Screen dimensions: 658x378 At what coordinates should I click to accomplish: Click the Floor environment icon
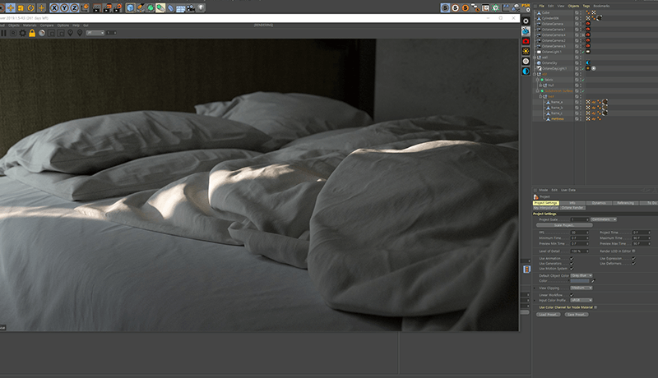click(x=180, y=7)
